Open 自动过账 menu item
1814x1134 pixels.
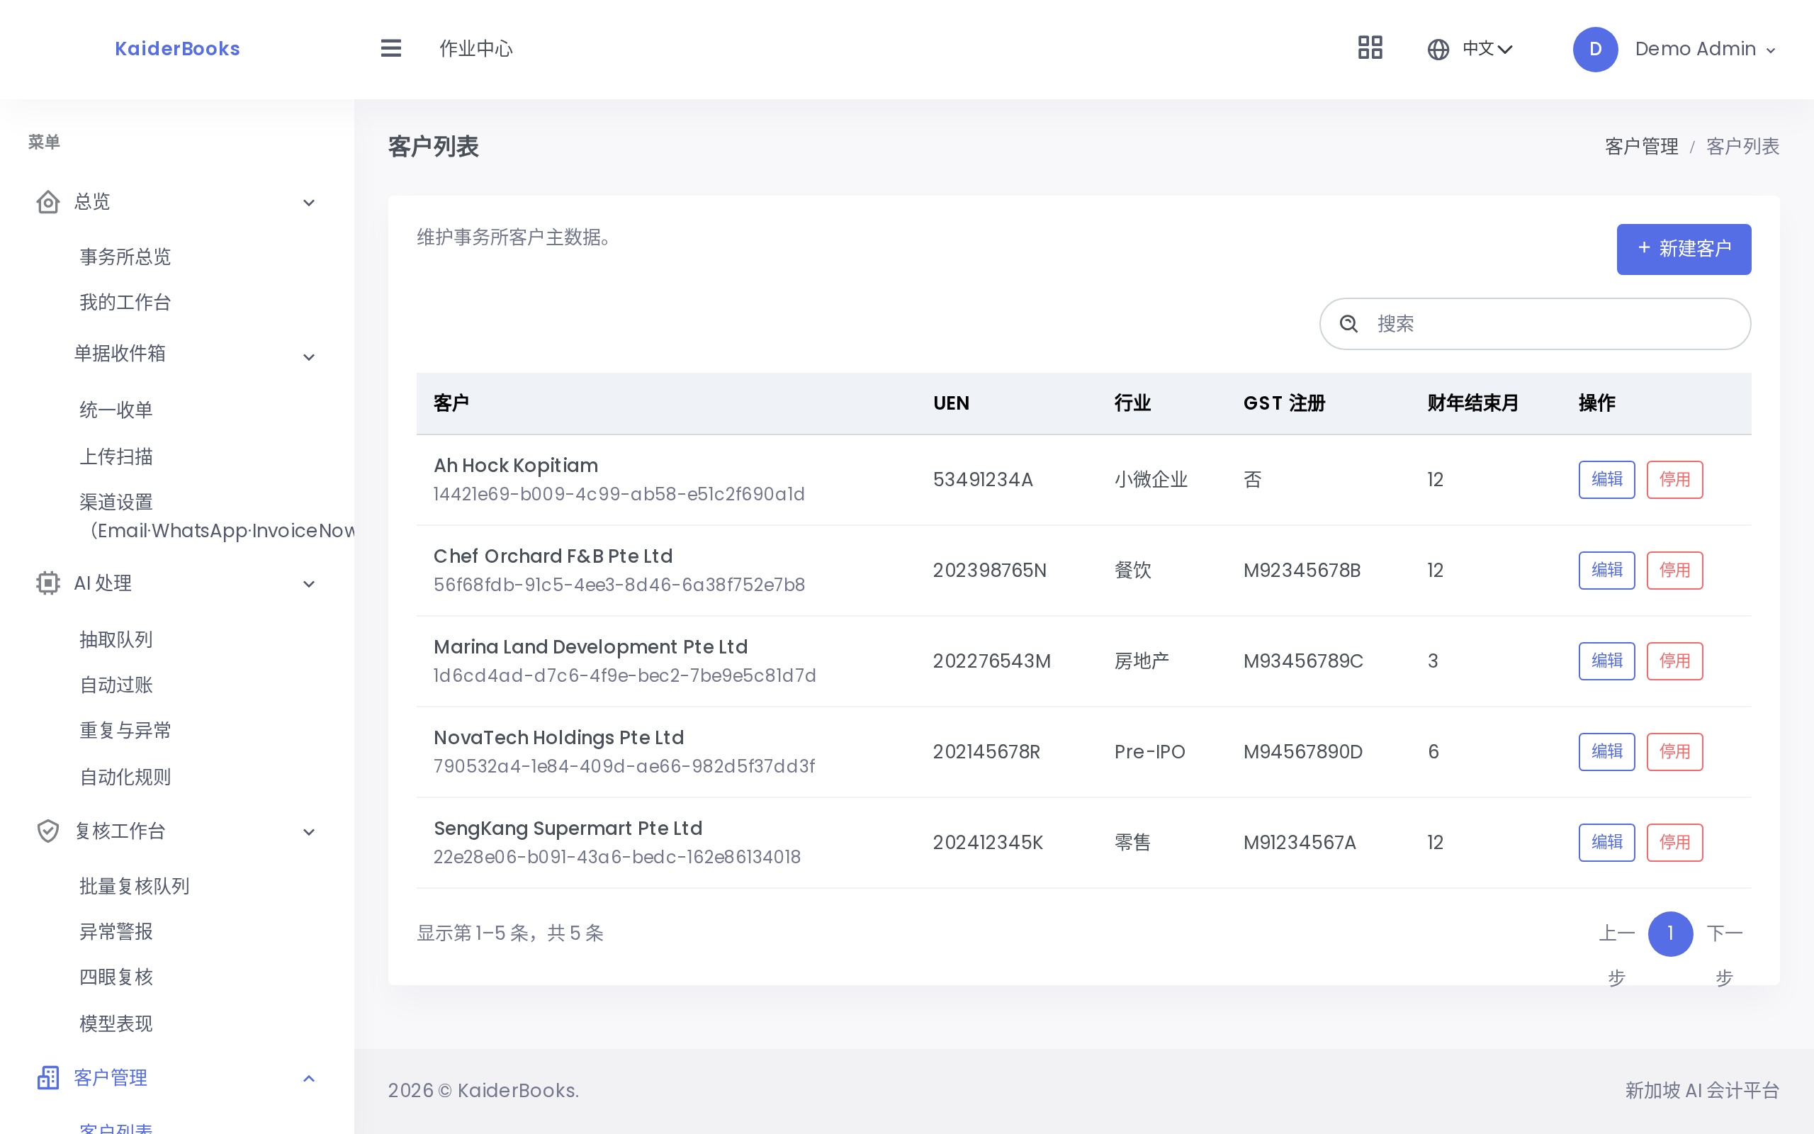click(x=116, y=685)
